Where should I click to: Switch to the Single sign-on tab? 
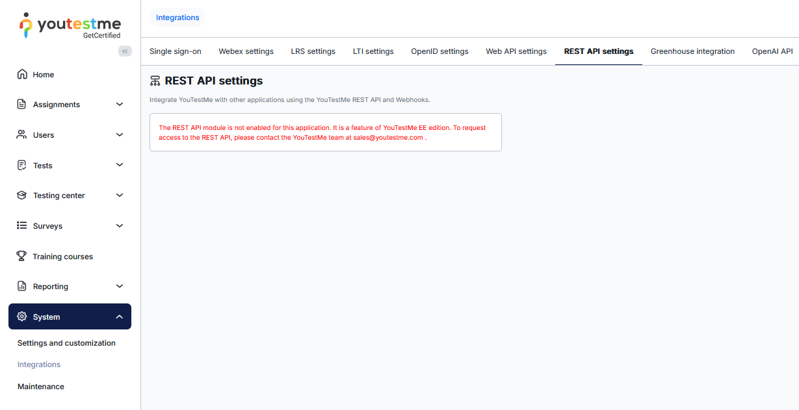[x=176, y=51]
